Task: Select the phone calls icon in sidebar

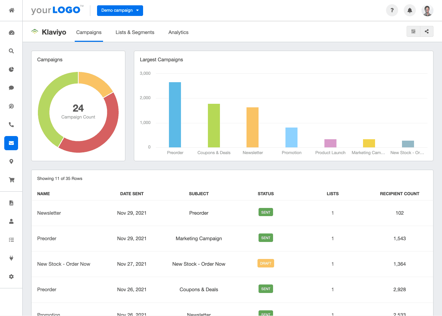Action: pos(11,124)
